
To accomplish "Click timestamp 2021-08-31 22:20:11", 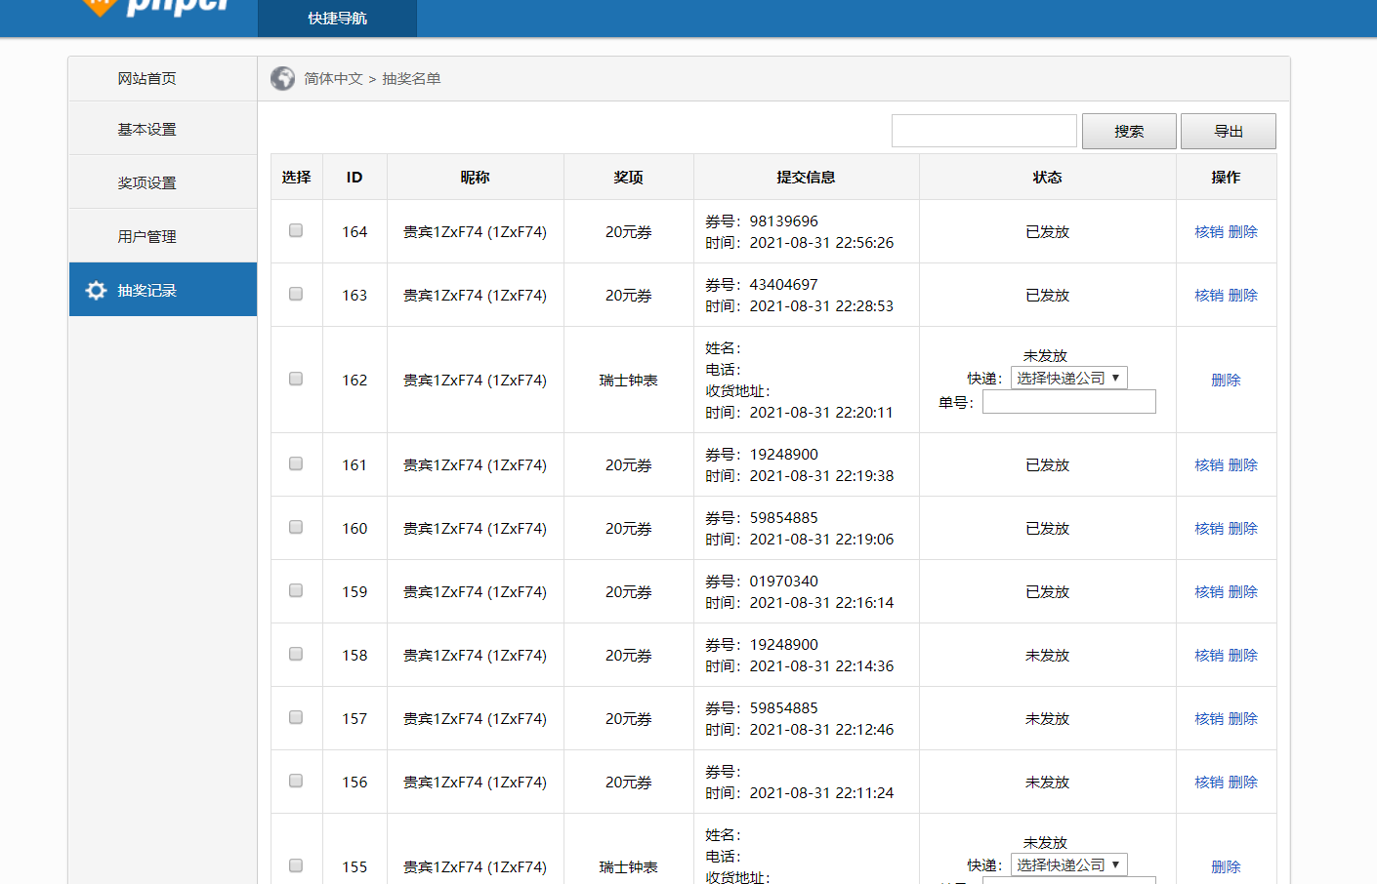I will point(821,413).
